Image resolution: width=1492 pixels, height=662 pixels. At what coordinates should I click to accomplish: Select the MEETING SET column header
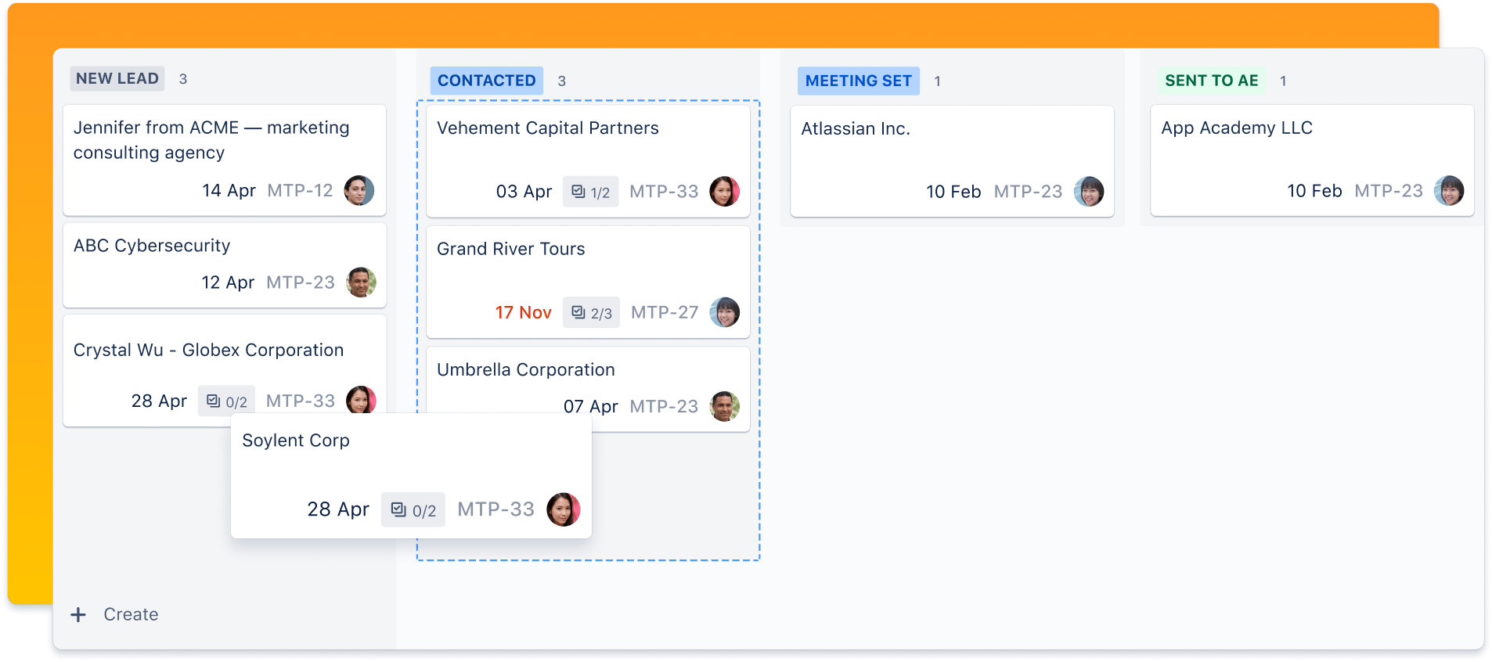pos(858,81)
